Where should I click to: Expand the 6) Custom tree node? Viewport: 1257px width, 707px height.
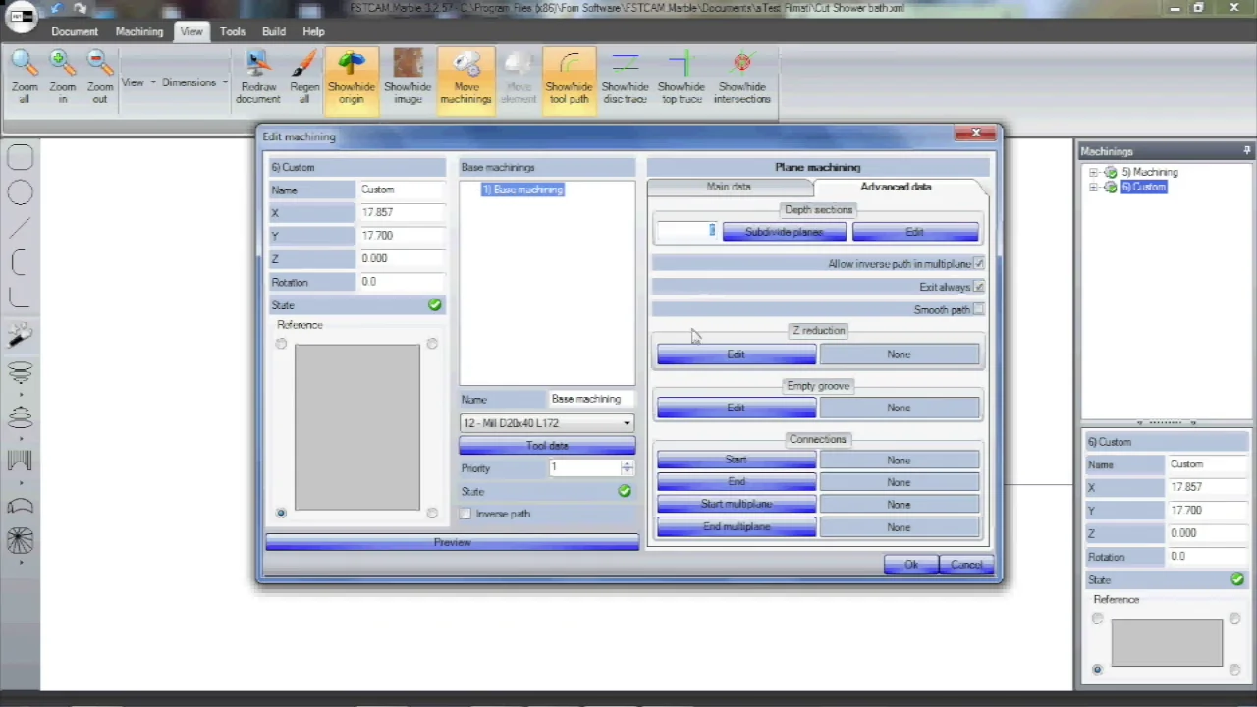pos(1093,188)
